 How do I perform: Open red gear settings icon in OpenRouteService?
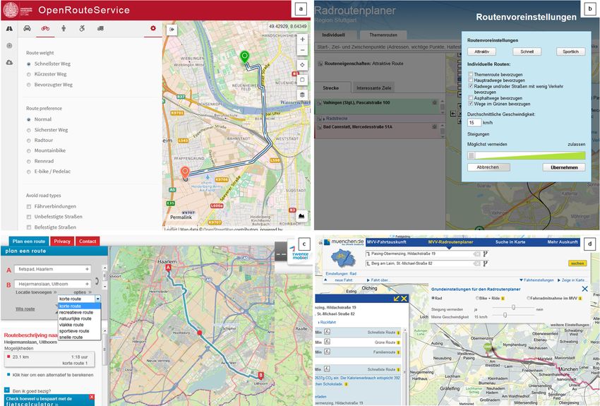click(x=153, y=28)
